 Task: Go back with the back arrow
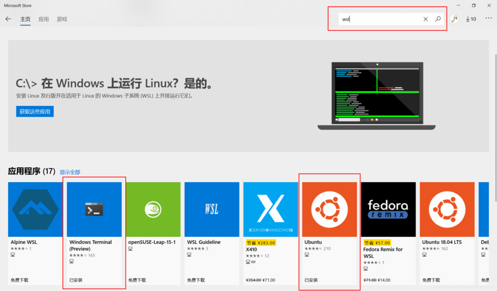coord(8,19)
